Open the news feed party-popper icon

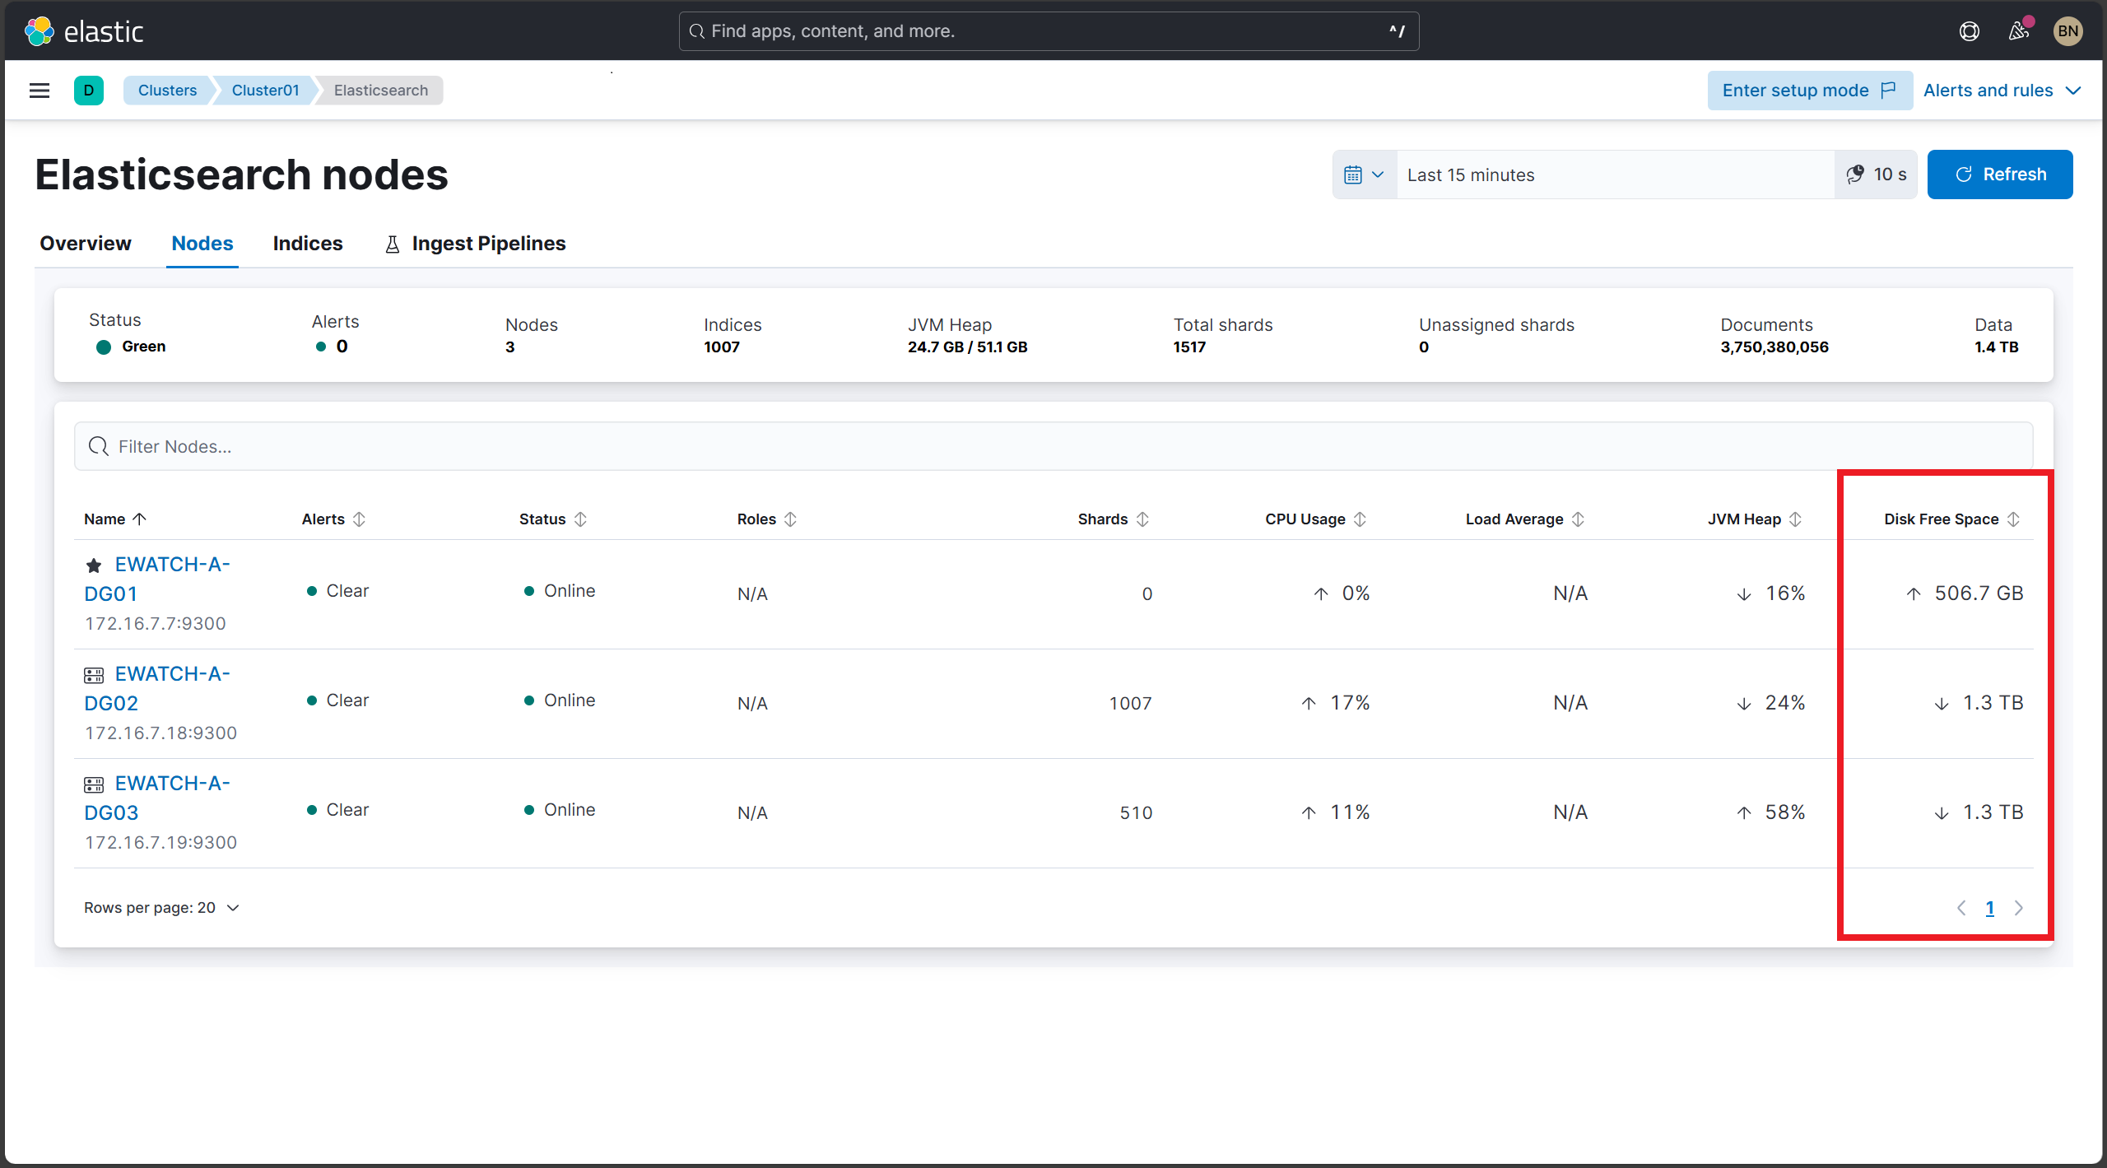point(2018,30)
